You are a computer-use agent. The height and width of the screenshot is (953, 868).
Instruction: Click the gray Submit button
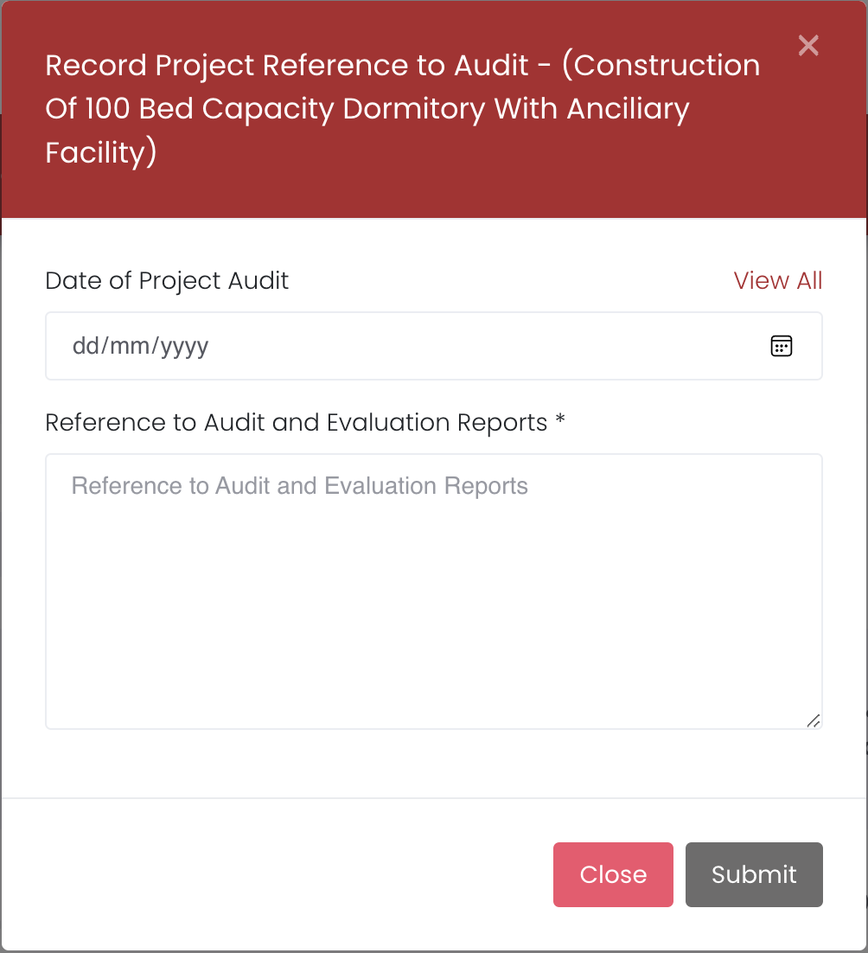754,874
